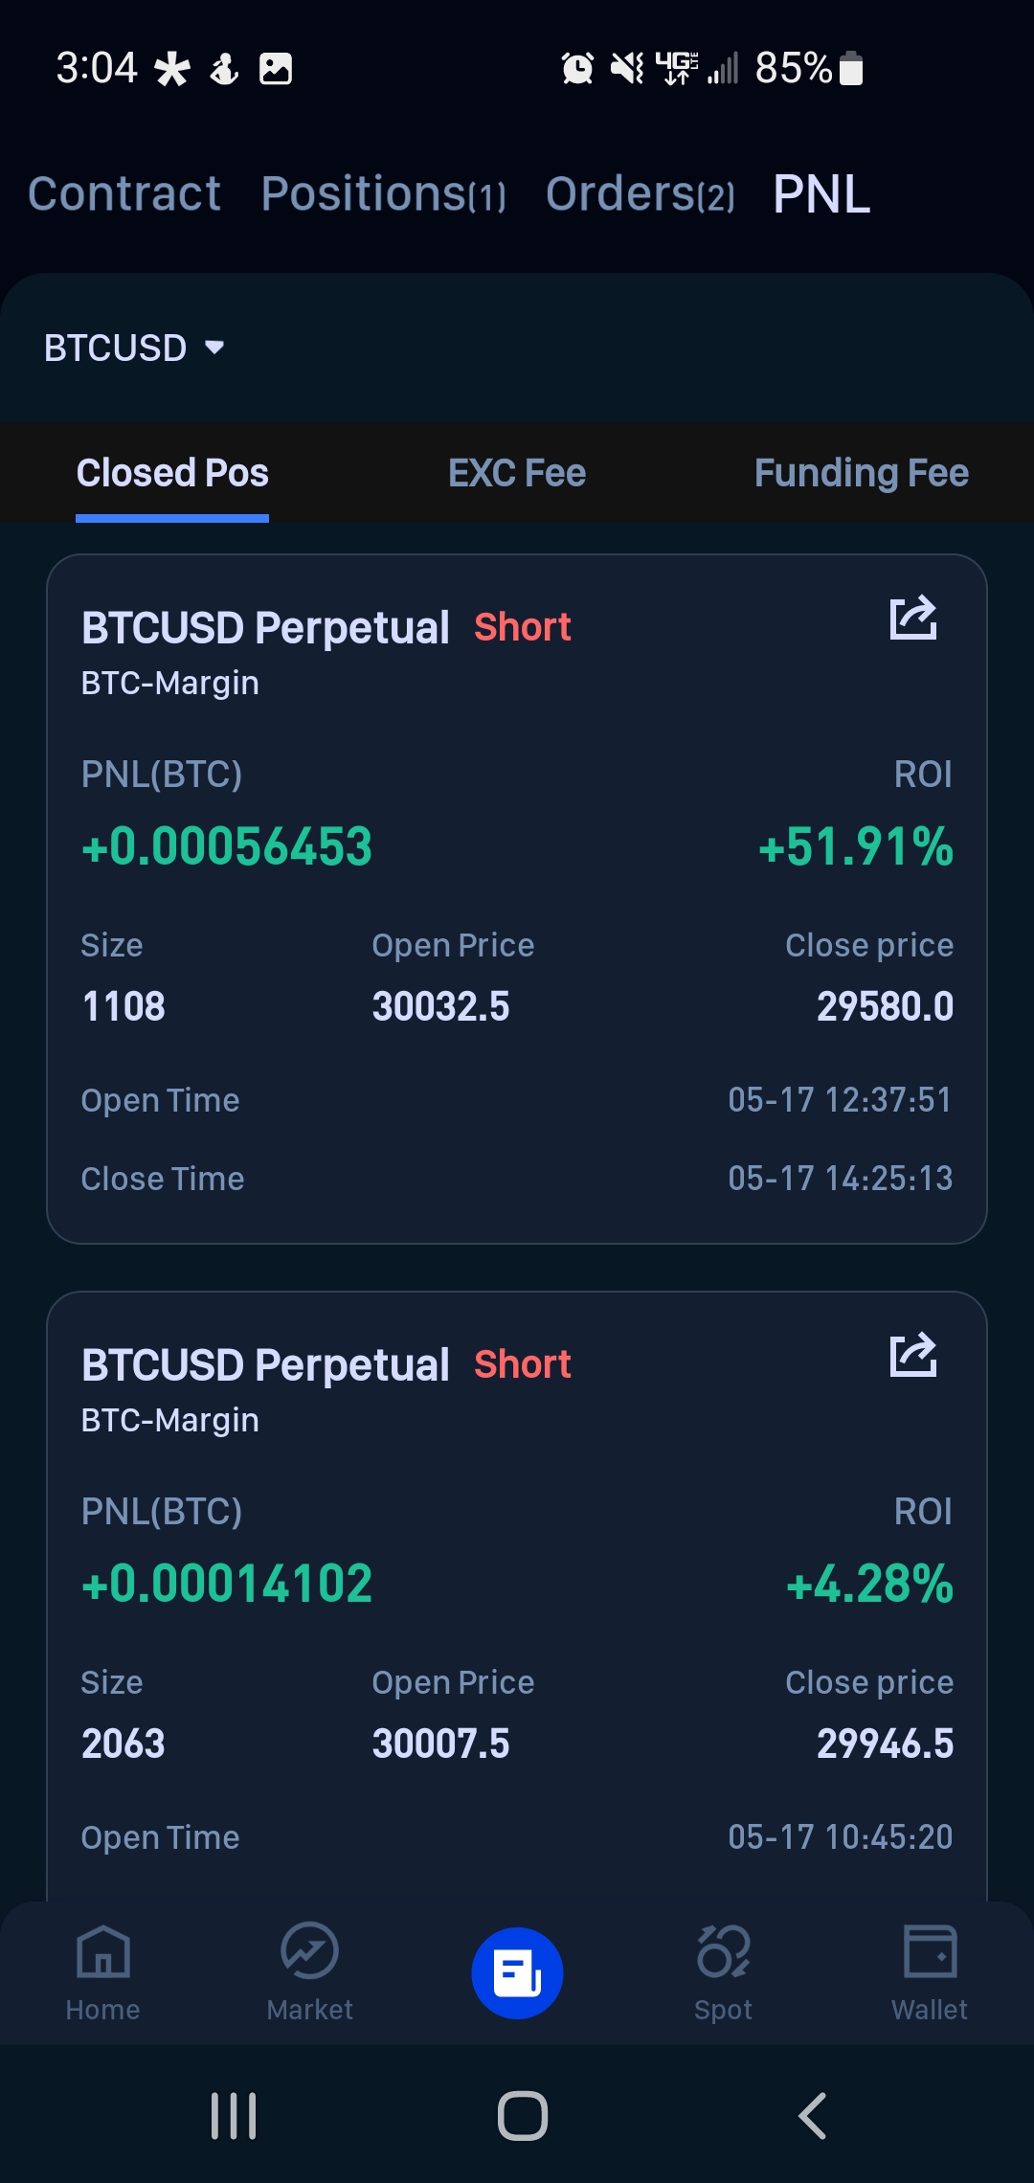Viewport: 1034px width, 2183px height.
Task: Share the +4.28% ROI closed position
Action: [x=913, y=1355]
